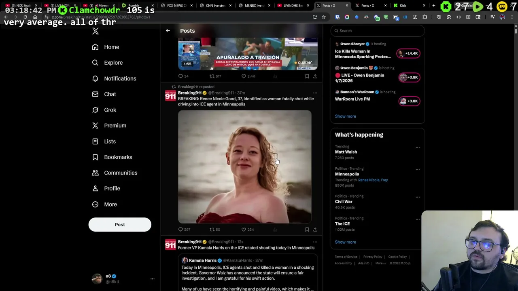Open the browser extensions puzzle icon
The height and width of the screenshot is (291, 518).
click(x=425, y=17)
